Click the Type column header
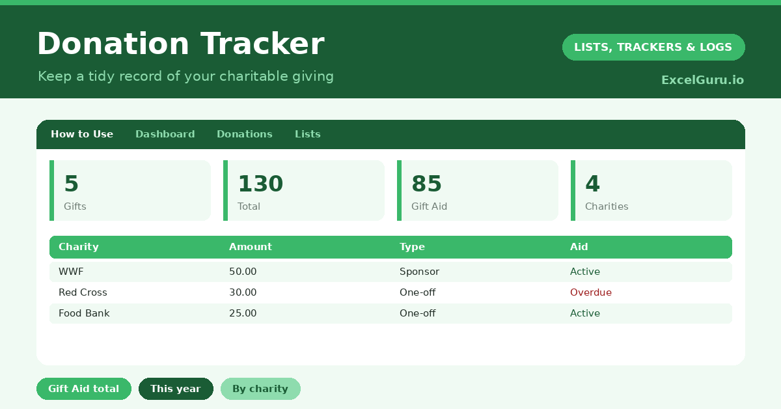Viewport: 781px width, 409px height. (x=412, y=247)
